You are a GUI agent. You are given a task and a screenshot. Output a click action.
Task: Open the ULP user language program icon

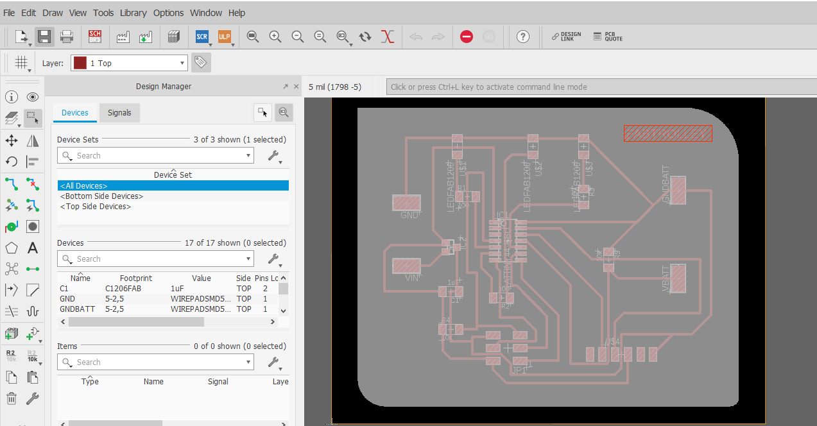point(224,37)
